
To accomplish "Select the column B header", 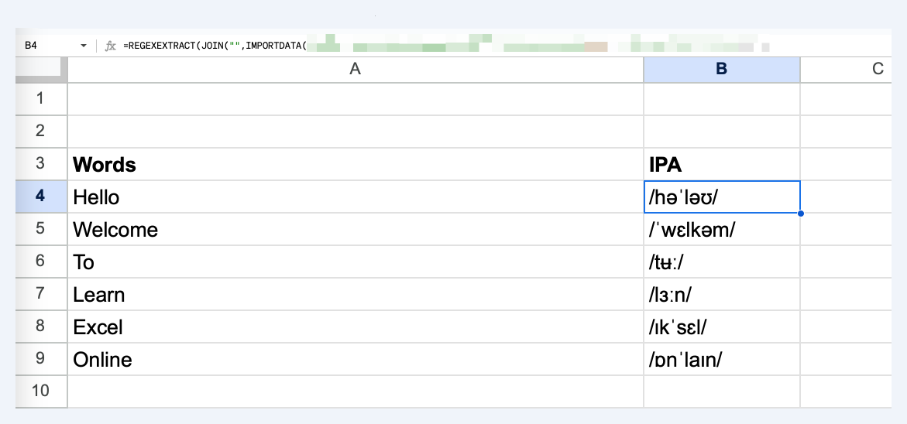I will pos(721,70).
